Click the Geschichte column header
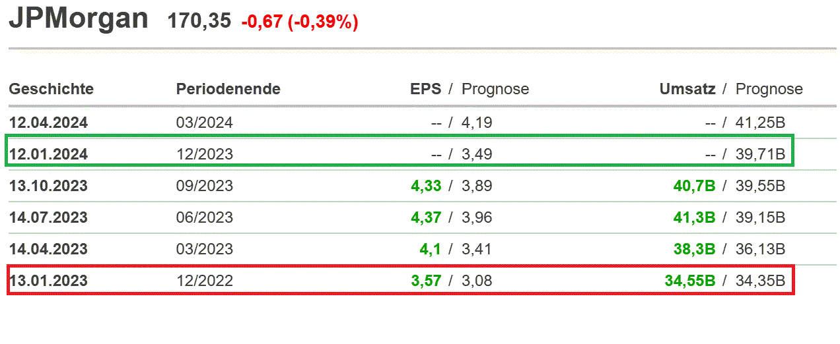 click(x=52, y=89)
